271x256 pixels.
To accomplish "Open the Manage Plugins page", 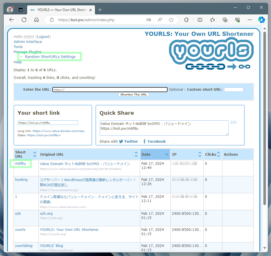I will click(x=27, y=52).
